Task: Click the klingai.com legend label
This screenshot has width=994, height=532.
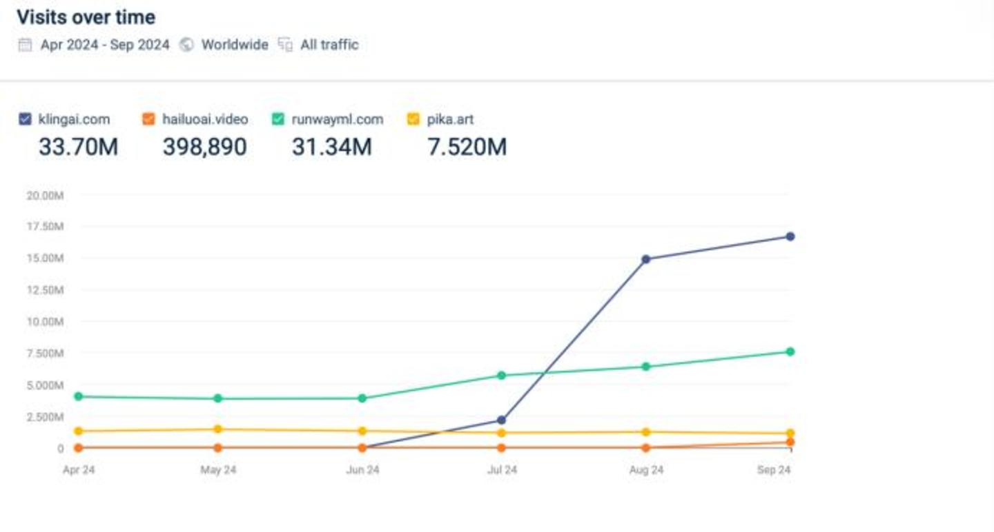Action: pos(74,119)
